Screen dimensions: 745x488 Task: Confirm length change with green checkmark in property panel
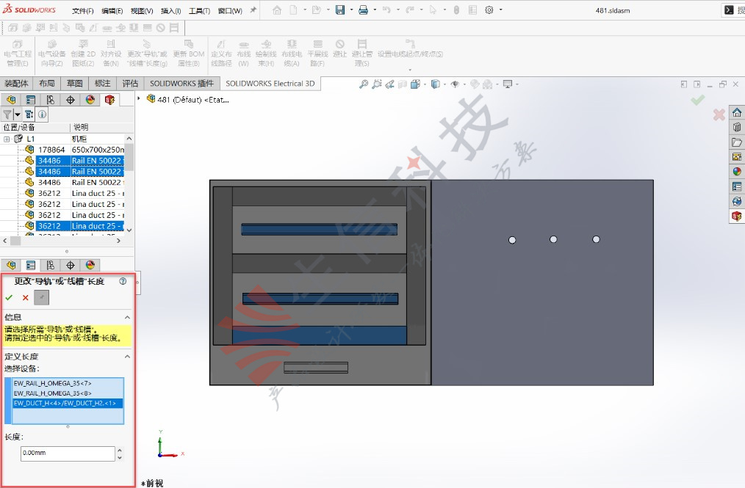(9, 298)
